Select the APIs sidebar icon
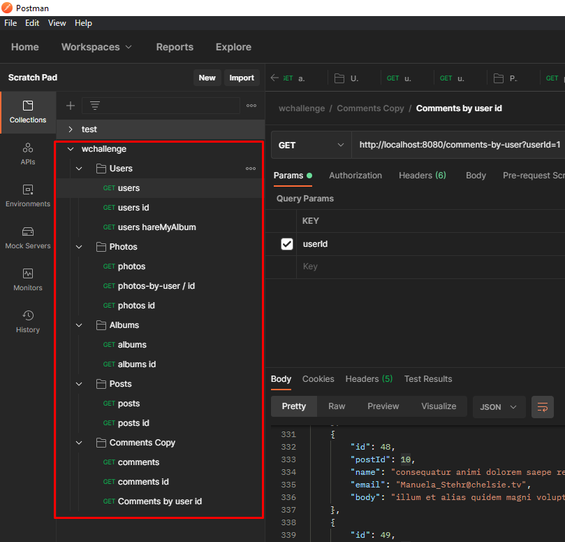This screenshot has width=565, height=542. click(27, 155)
